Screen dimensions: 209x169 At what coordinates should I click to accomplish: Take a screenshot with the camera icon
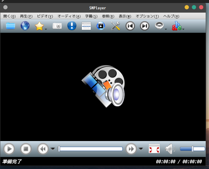[57, 26]
